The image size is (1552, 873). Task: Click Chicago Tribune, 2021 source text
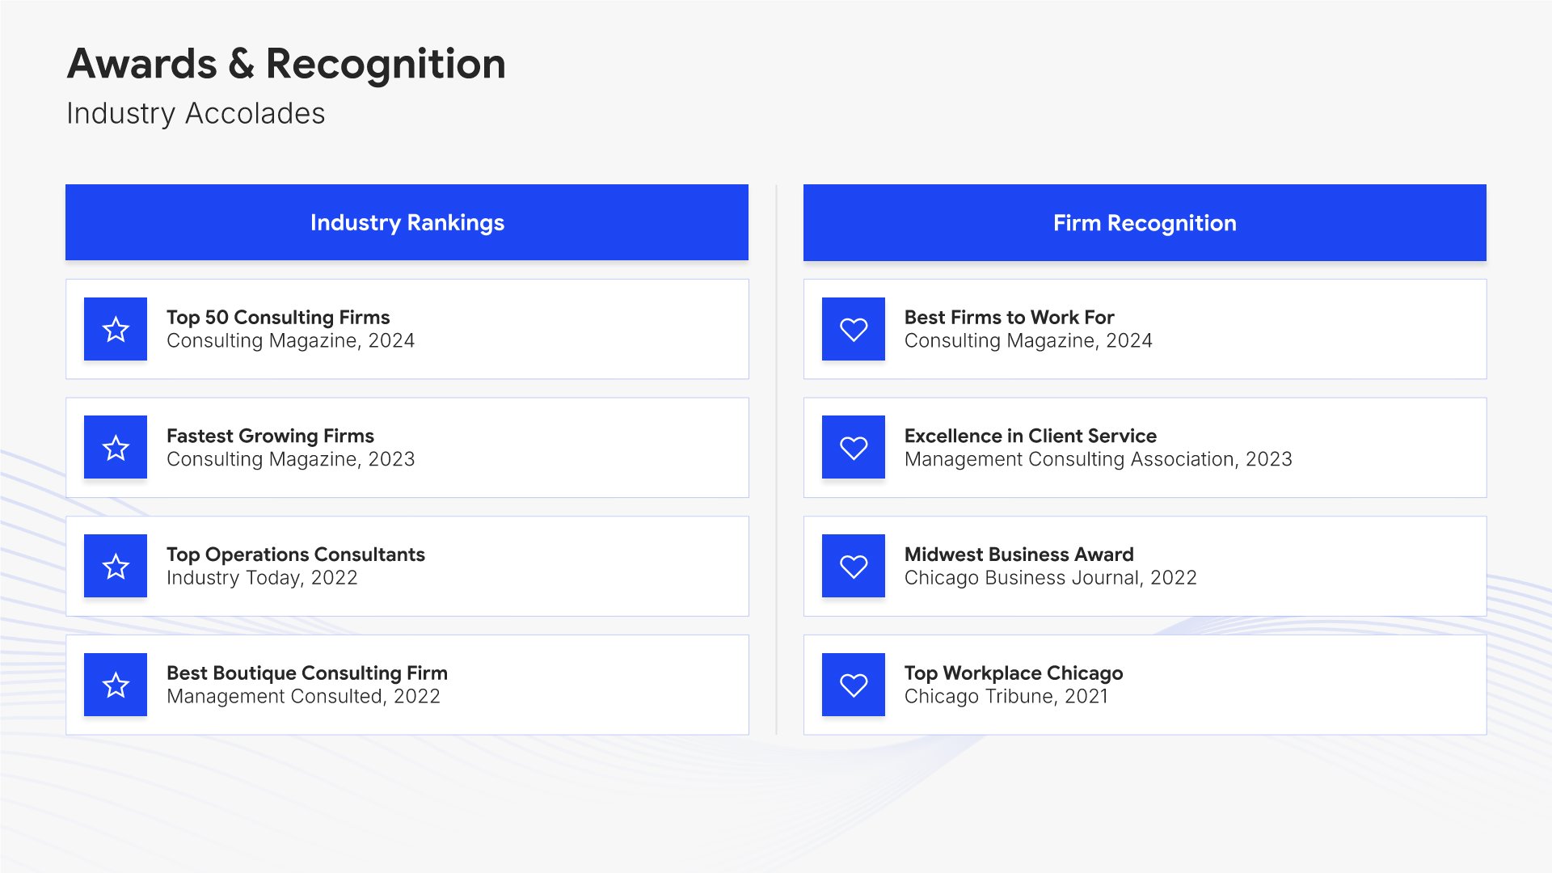coord(1006,697)
